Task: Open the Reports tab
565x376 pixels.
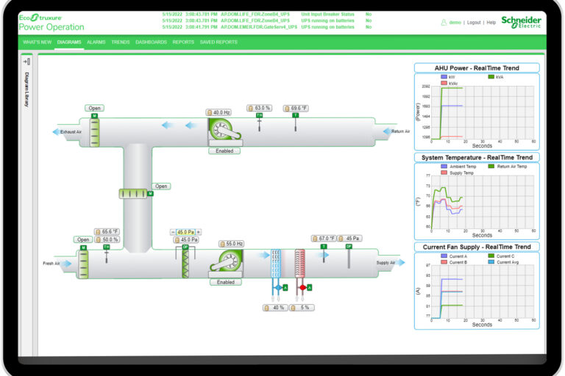Action: 183,42
